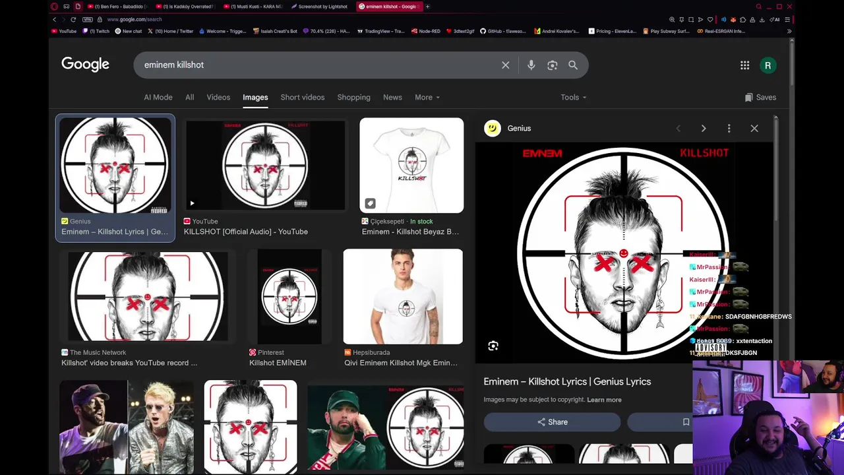The image size is (844, 475).
Task: Switch to Screenshot by Lightshot browser tab
Action: pos(319,7)
